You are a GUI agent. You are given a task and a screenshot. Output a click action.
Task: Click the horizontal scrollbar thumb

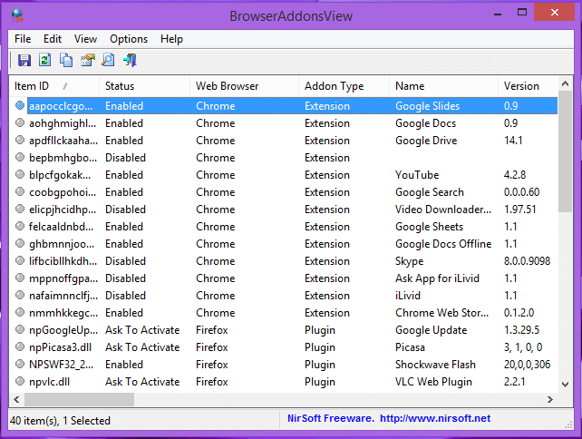click(79, 400)
